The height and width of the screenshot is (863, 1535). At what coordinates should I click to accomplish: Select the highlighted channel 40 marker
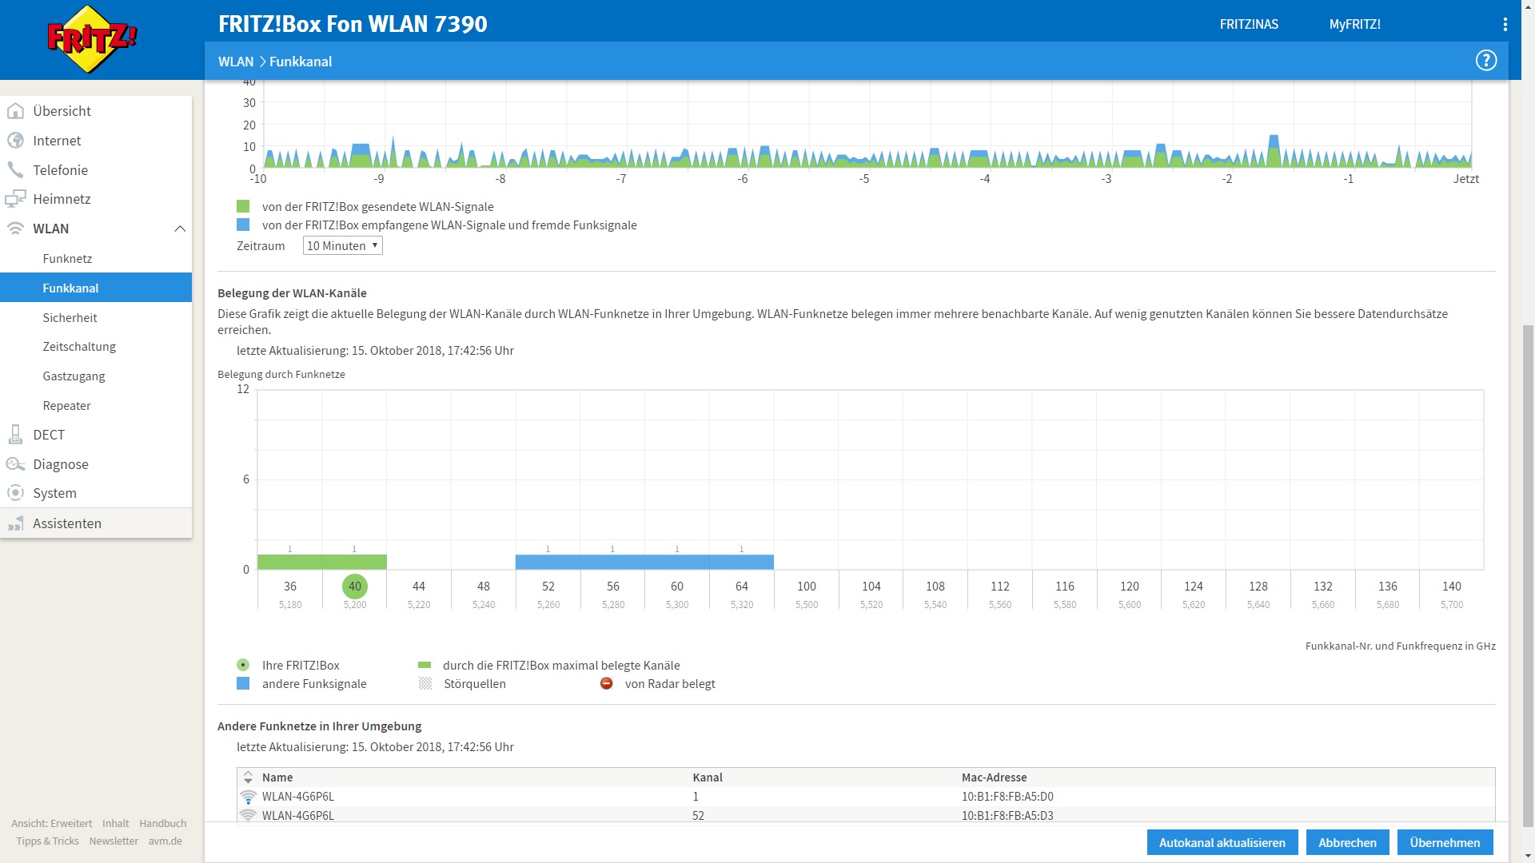pyautogui.click(x=354, y=587)
